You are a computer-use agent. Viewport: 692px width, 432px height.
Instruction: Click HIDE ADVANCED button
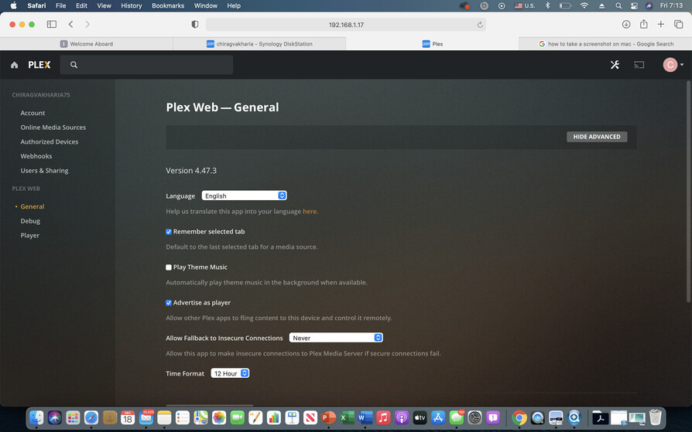coord(597,137)
